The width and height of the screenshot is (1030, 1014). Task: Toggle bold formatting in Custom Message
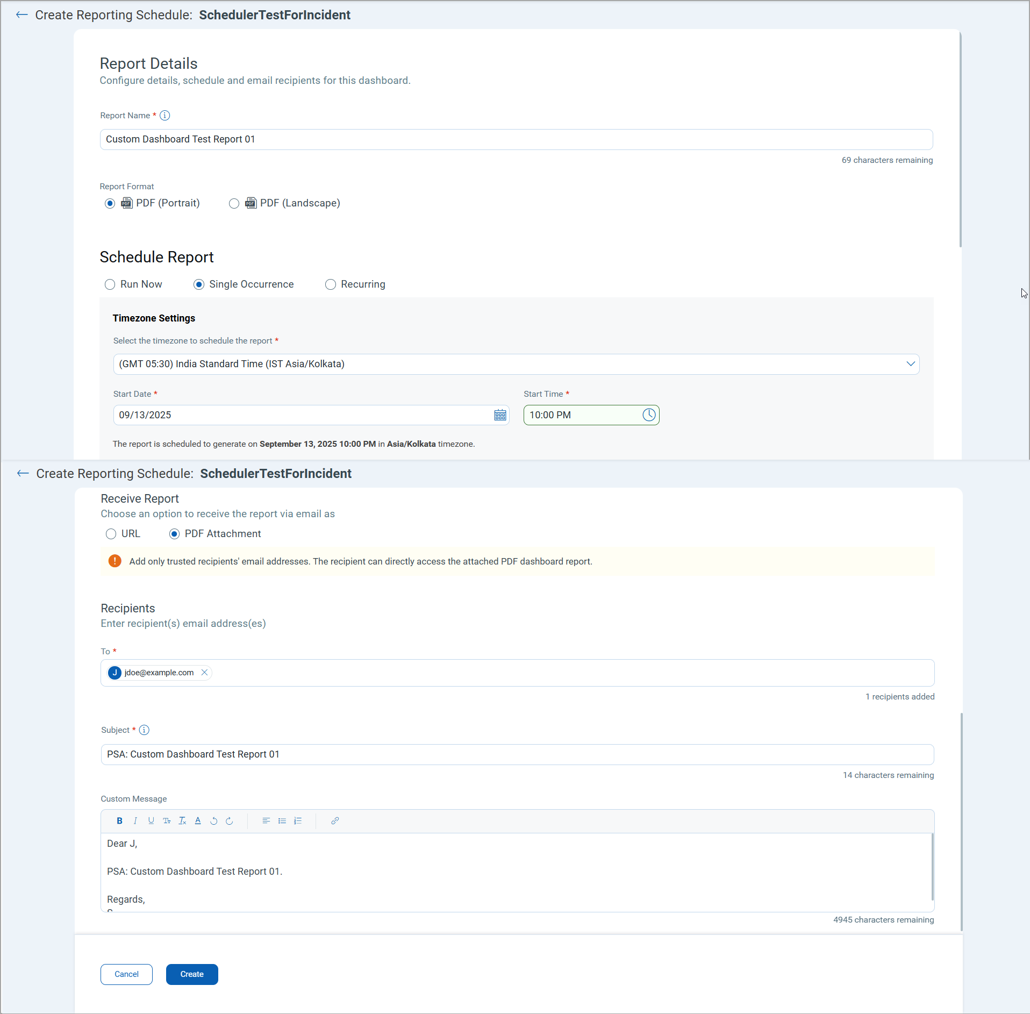[119, 820]
